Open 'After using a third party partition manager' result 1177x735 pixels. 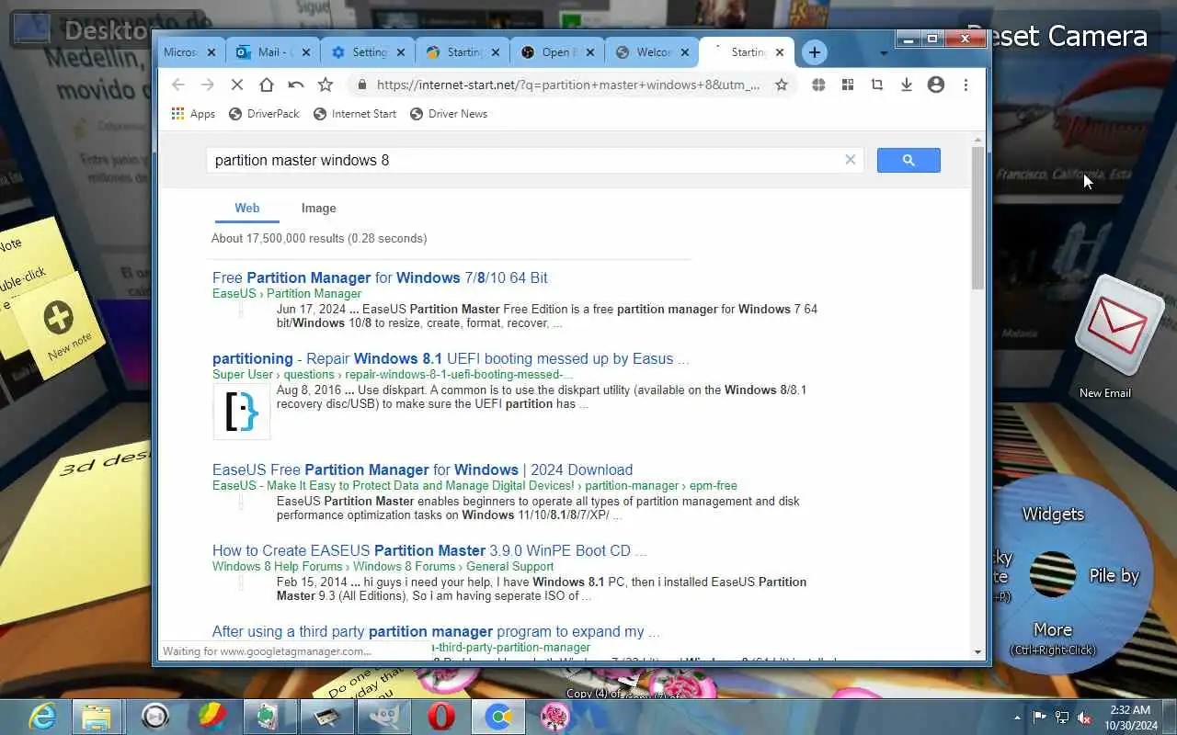coord(436,631)
